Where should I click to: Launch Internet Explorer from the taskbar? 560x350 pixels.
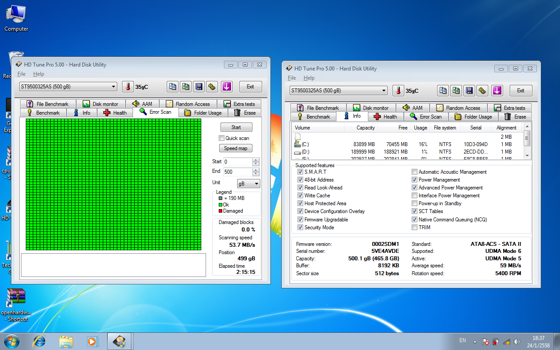(39, 341)
